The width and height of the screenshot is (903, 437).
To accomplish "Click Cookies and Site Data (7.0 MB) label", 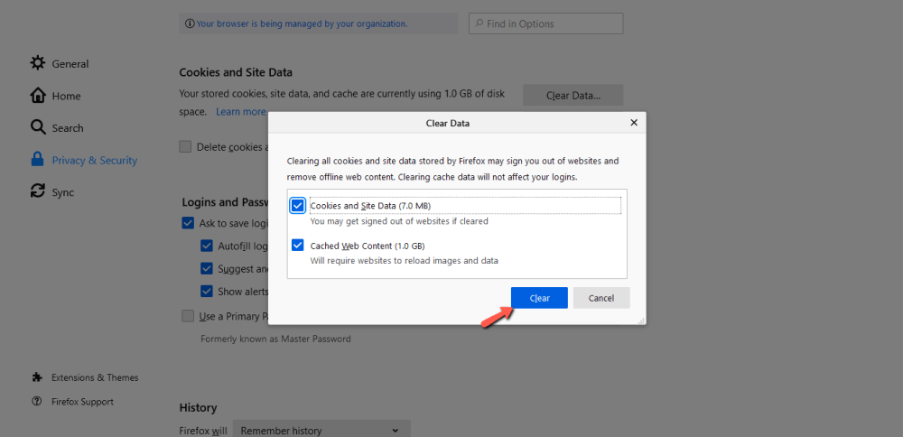I will click(370, 206).
